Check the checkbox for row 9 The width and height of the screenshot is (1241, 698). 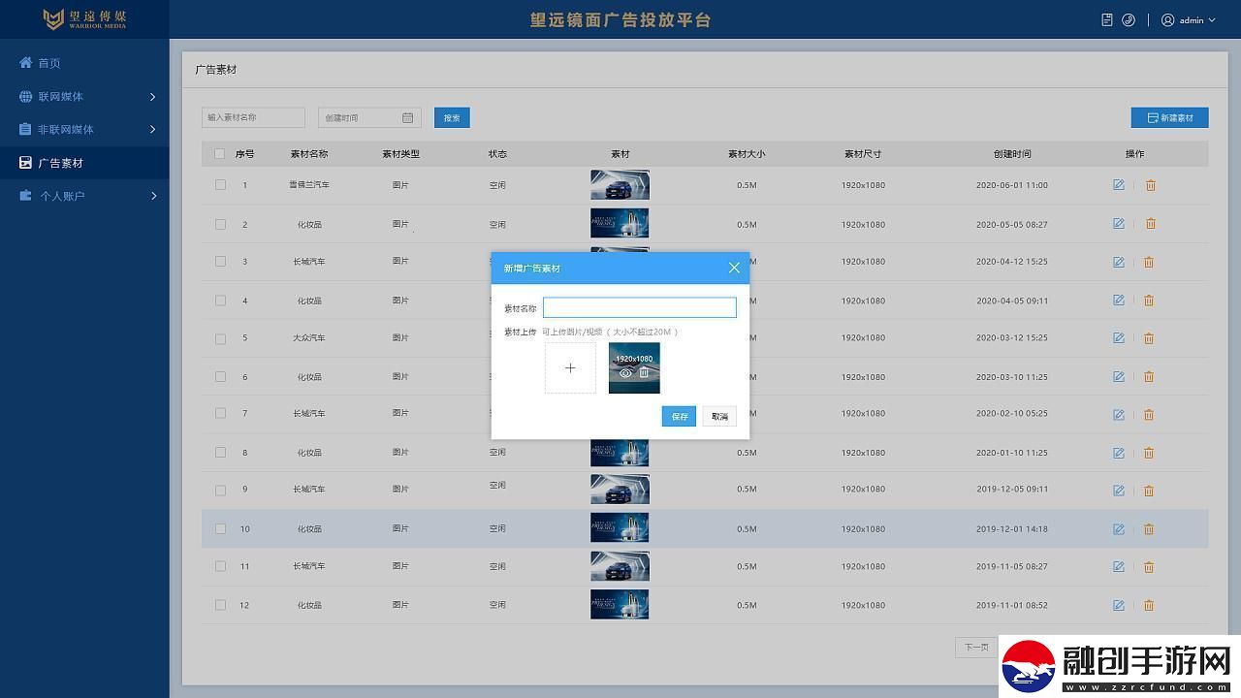(x=220, y=491)
